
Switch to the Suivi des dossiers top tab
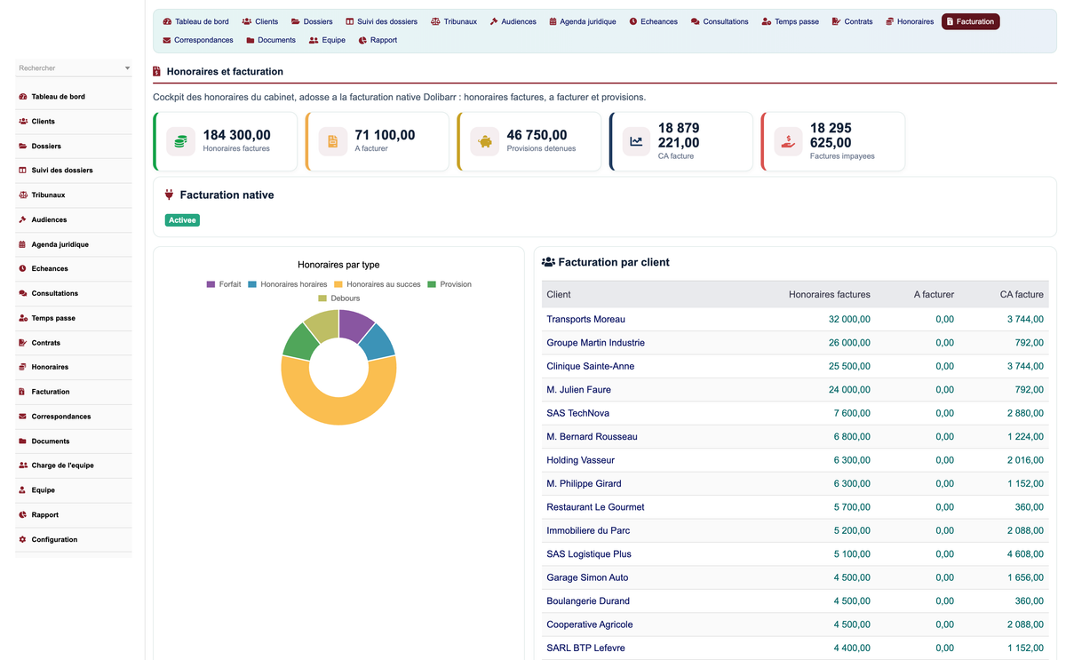[381, 21]
